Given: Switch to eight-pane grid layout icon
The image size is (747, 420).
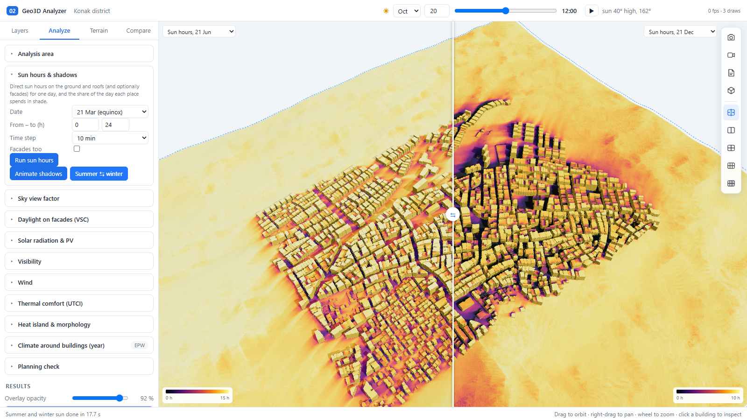Looking at the screenshot, I should pos(731,183).
